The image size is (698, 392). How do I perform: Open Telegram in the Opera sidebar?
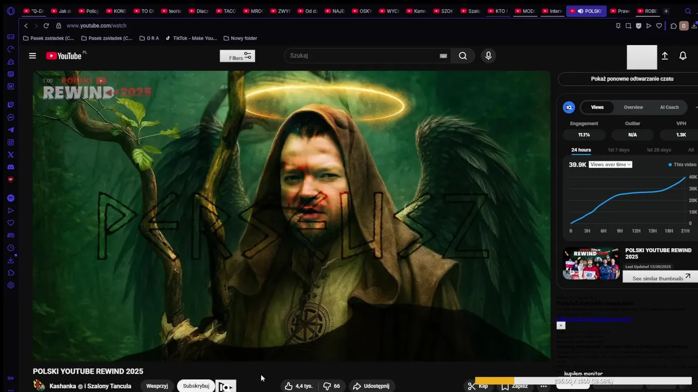click(x=10, y=130)
